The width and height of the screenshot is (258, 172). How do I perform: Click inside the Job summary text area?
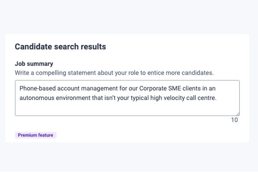tap(127, 98)
